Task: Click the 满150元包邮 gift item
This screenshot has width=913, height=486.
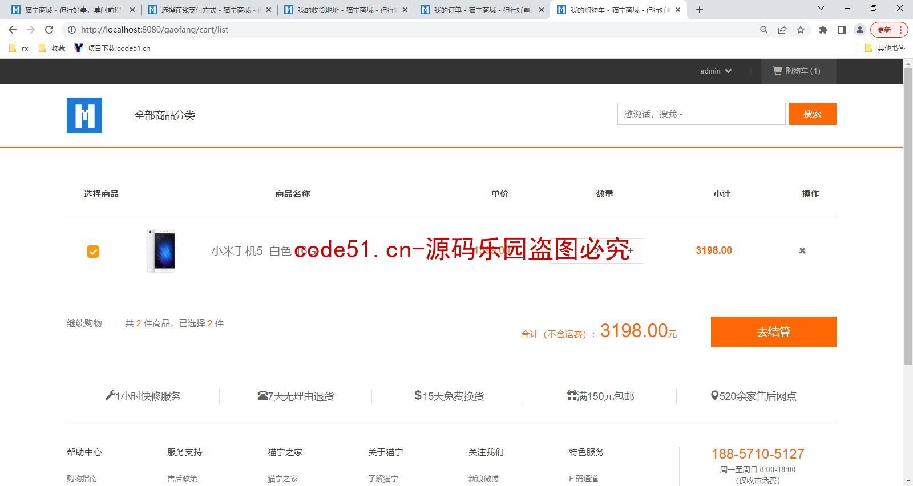Action: 600,396
